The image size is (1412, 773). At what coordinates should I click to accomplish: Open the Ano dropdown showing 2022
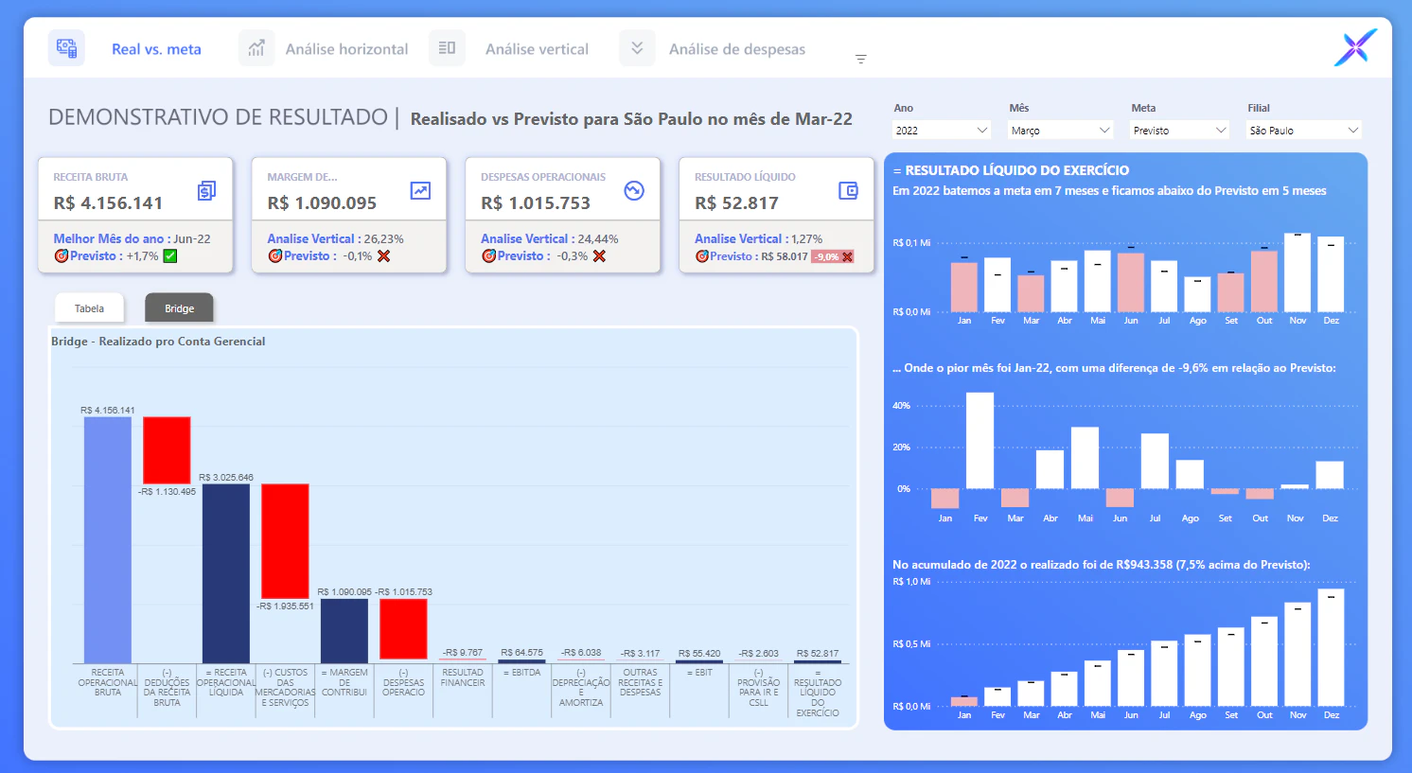942,130
